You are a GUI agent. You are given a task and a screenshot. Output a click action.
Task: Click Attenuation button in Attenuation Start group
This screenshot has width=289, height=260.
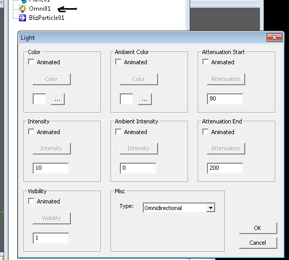coord(226,79)
